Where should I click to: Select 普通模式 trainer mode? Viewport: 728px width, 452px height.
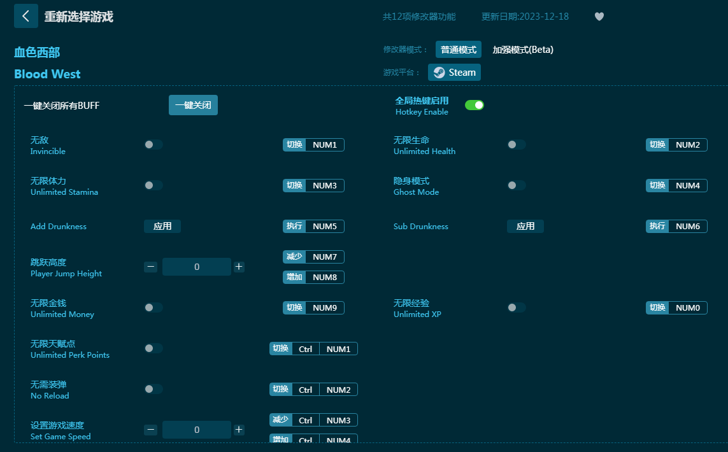[458, 50]
